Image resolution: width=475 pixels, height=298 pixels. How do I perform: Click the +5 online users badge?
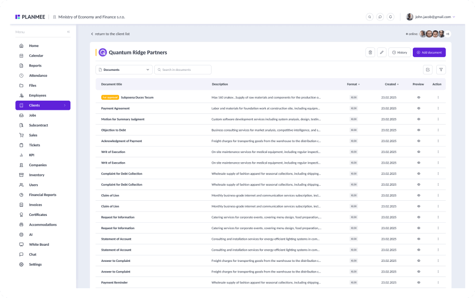(448, 34)
